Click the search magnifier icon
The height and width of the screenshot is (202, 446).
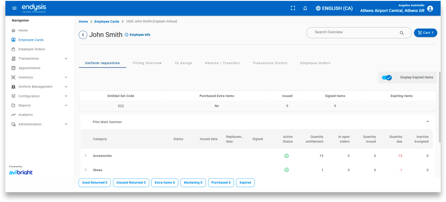pos(402,33)
